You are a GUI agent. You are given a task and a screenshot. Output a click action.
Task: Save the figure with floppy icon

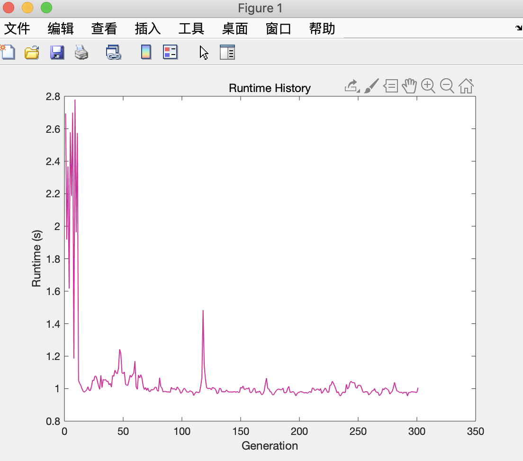click(57, 53)
